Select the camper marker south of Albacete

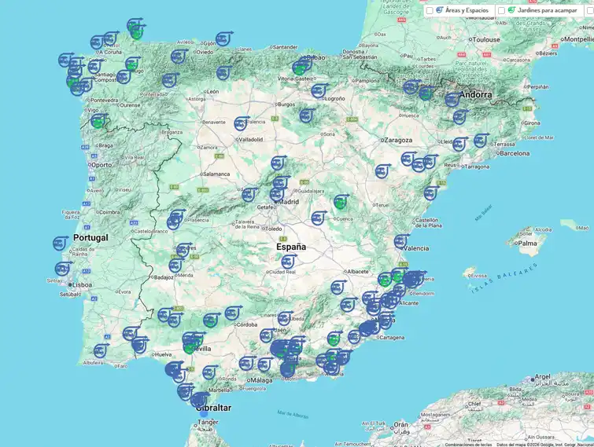(338, 288)
